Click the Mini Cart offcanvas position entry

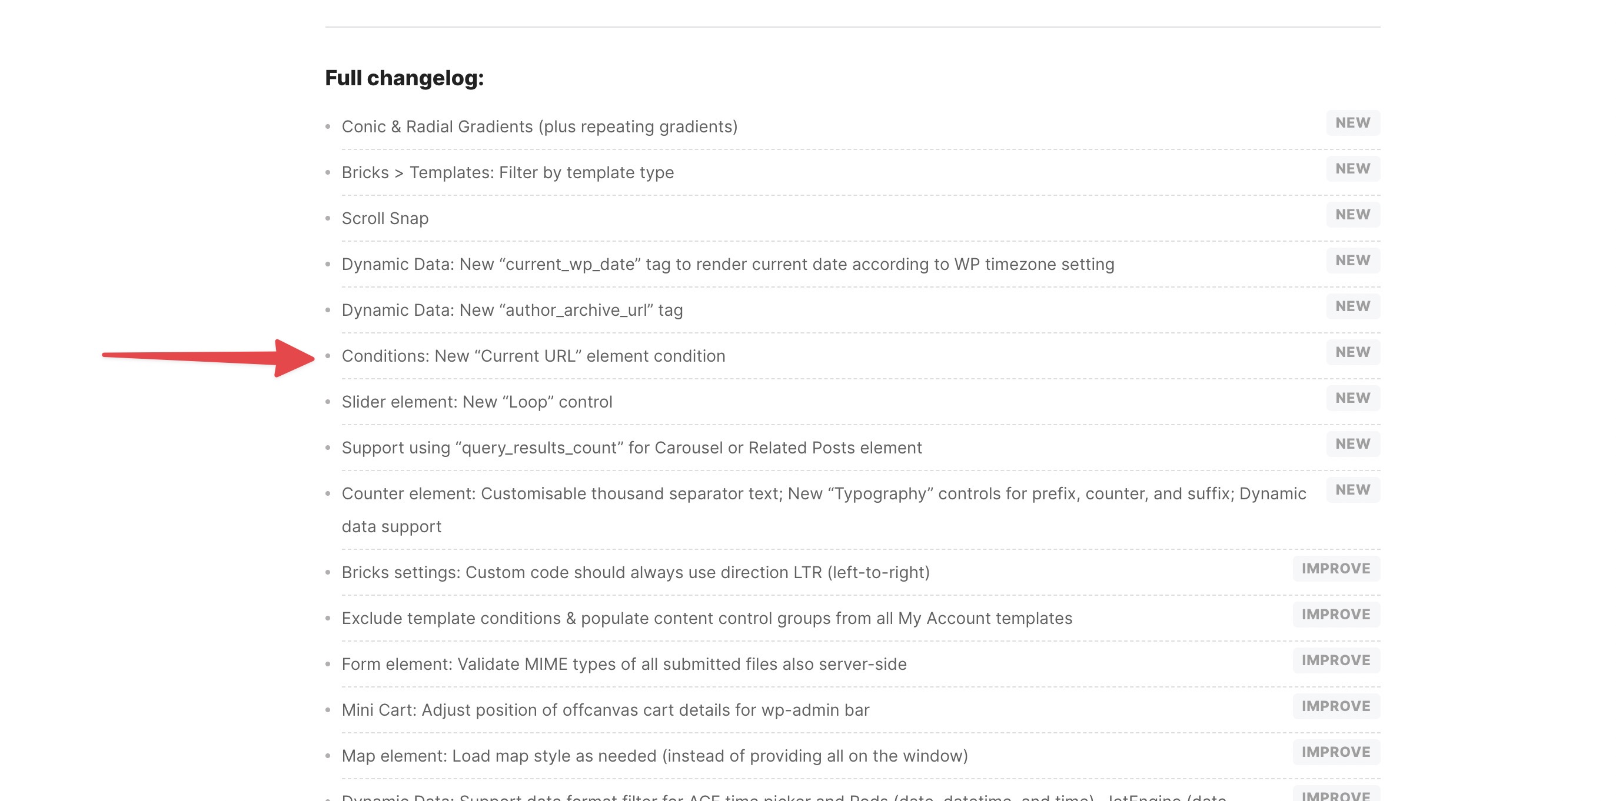[606, 709]
